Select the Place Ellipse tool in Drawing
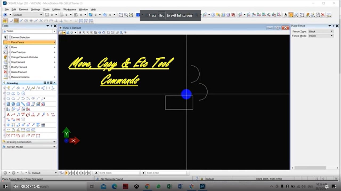The width and height of the screenshot is (341, 191). tap(13, 99)
